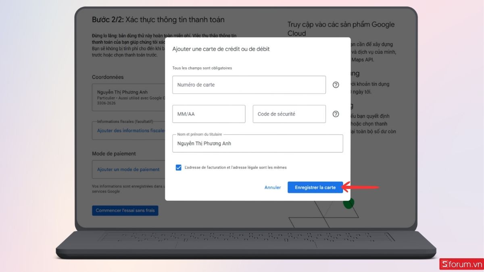This screenshot has height=272, width=484.
Task: Click Tous les champs sont obligatoires text
Action: click(x=202, y=68)
